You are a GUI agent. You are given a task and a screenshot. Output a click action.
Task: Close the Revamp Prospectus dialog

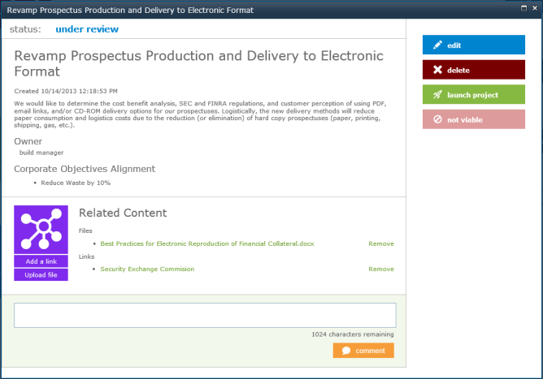click(533, 9)
